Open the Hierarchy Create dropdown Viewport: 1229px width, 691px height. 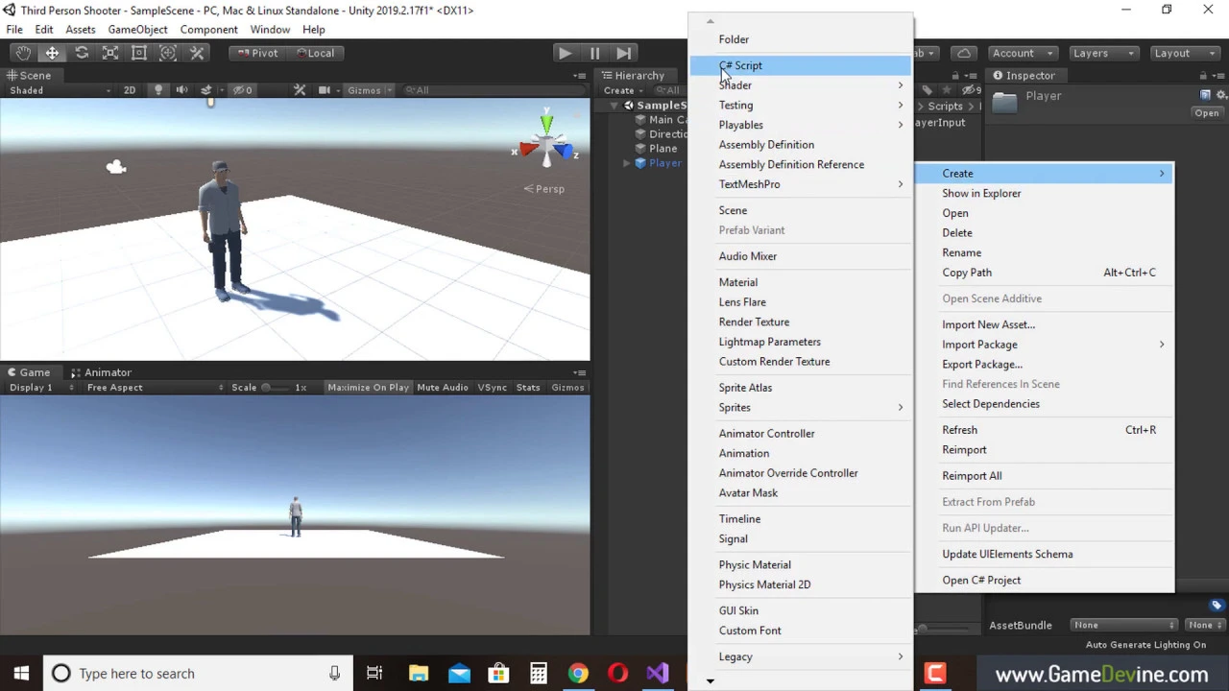623,90
